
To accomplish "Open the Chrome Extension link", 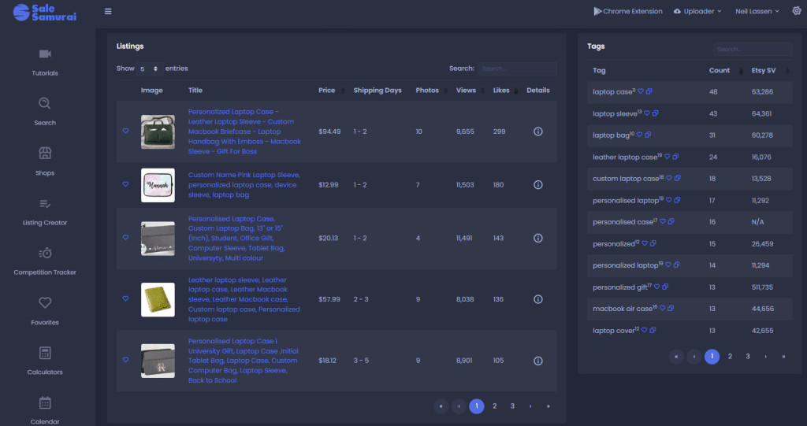I will [627, 11].
